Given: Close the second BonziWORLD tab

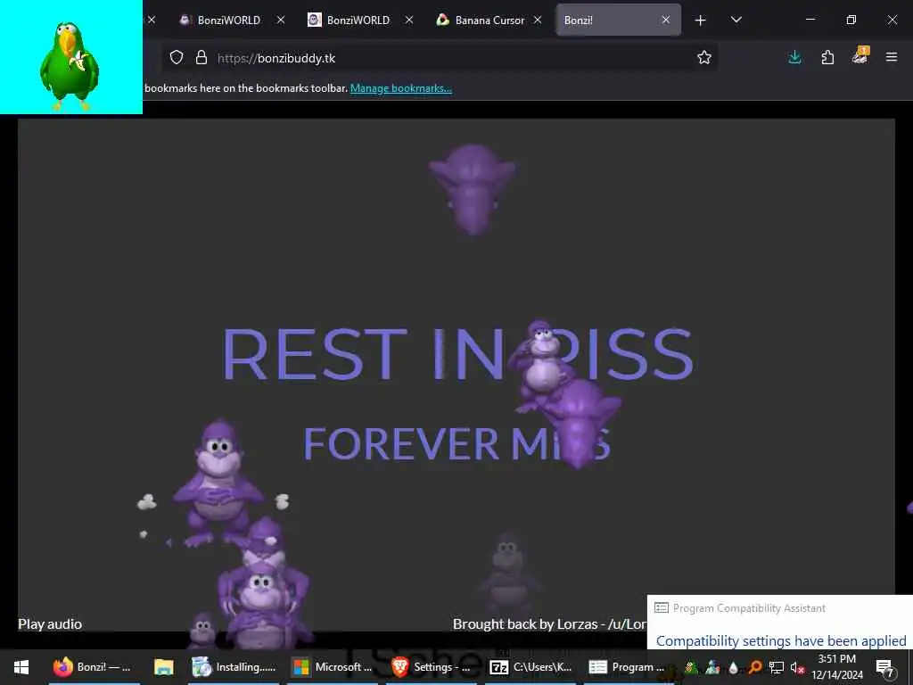Looking at the screenshot, I should [409, 20].
